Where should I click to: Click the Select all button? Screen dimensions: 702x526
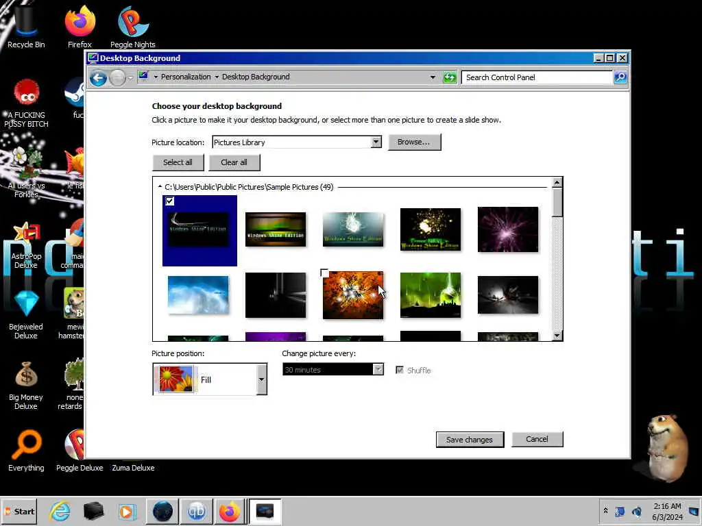178,162
